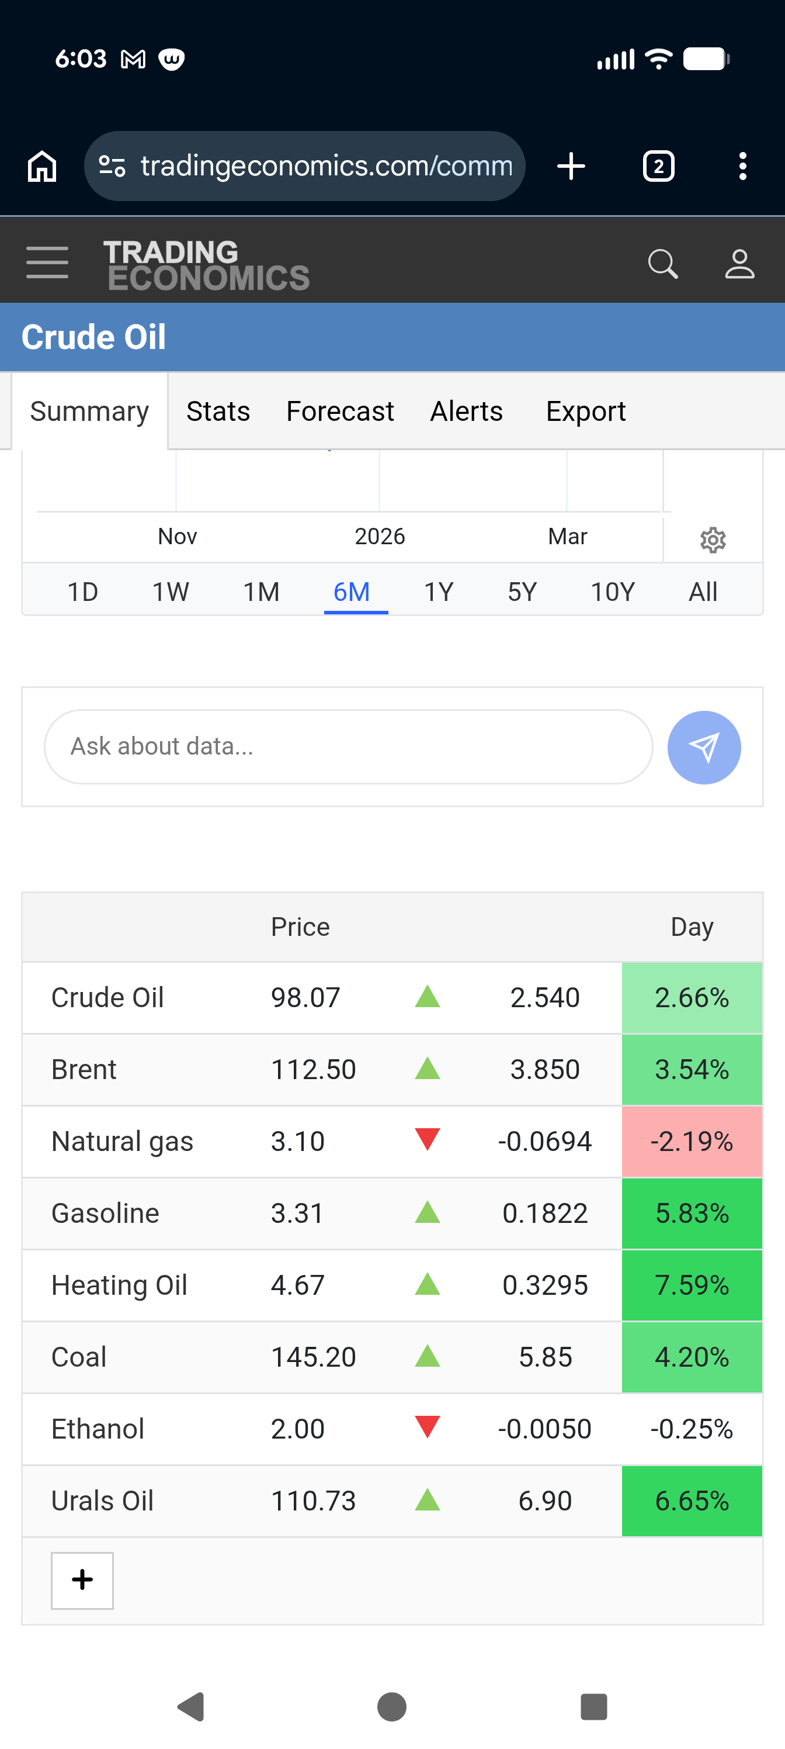Select the 1Y chart range

438,592
